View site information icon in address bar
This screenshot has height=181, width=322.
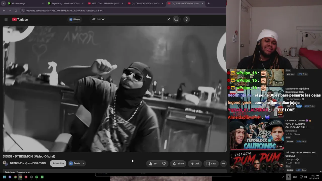click(x=23, y=11)
